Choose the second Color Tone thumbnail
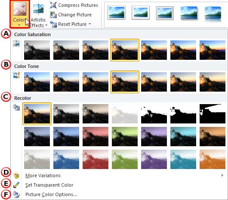 [66, 82]
